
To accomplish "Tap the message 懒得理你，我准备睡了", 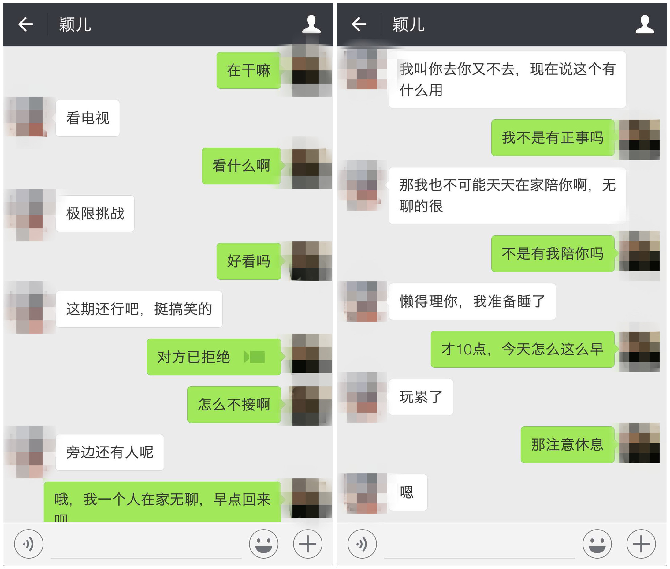I will (472, 301).
